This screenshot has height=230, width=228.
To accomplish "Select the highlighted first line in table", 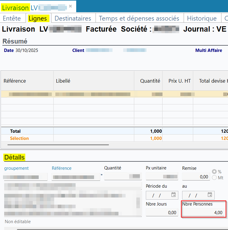I will 89,94.
